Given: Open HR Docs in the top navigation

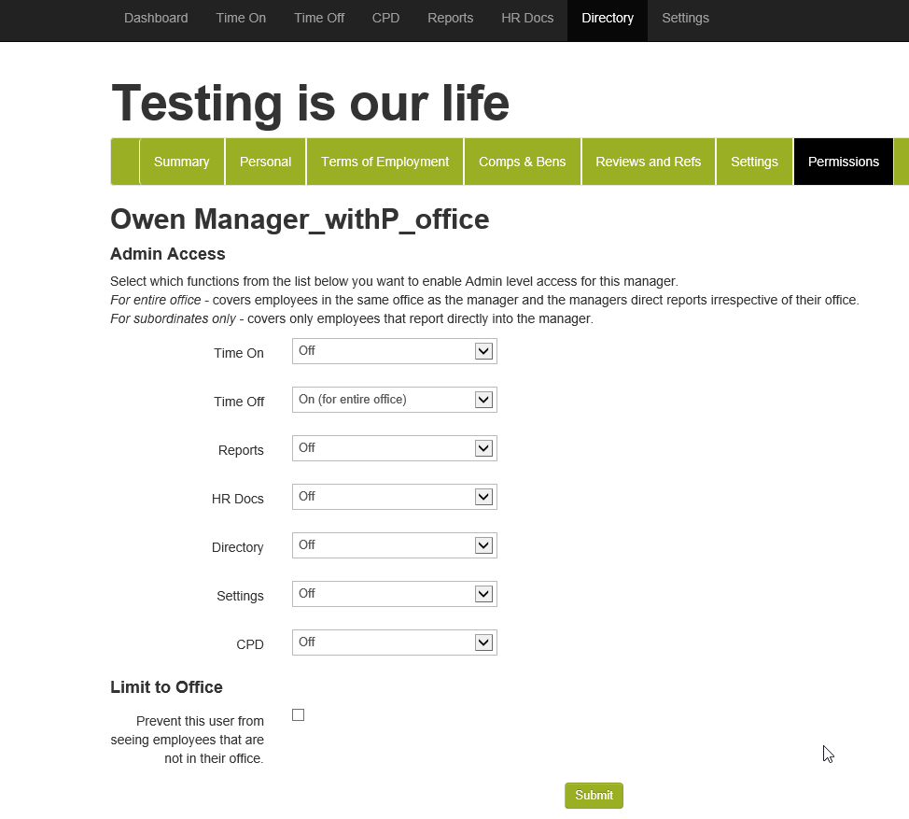Looking at the screenshot, I should coord(527,18).
